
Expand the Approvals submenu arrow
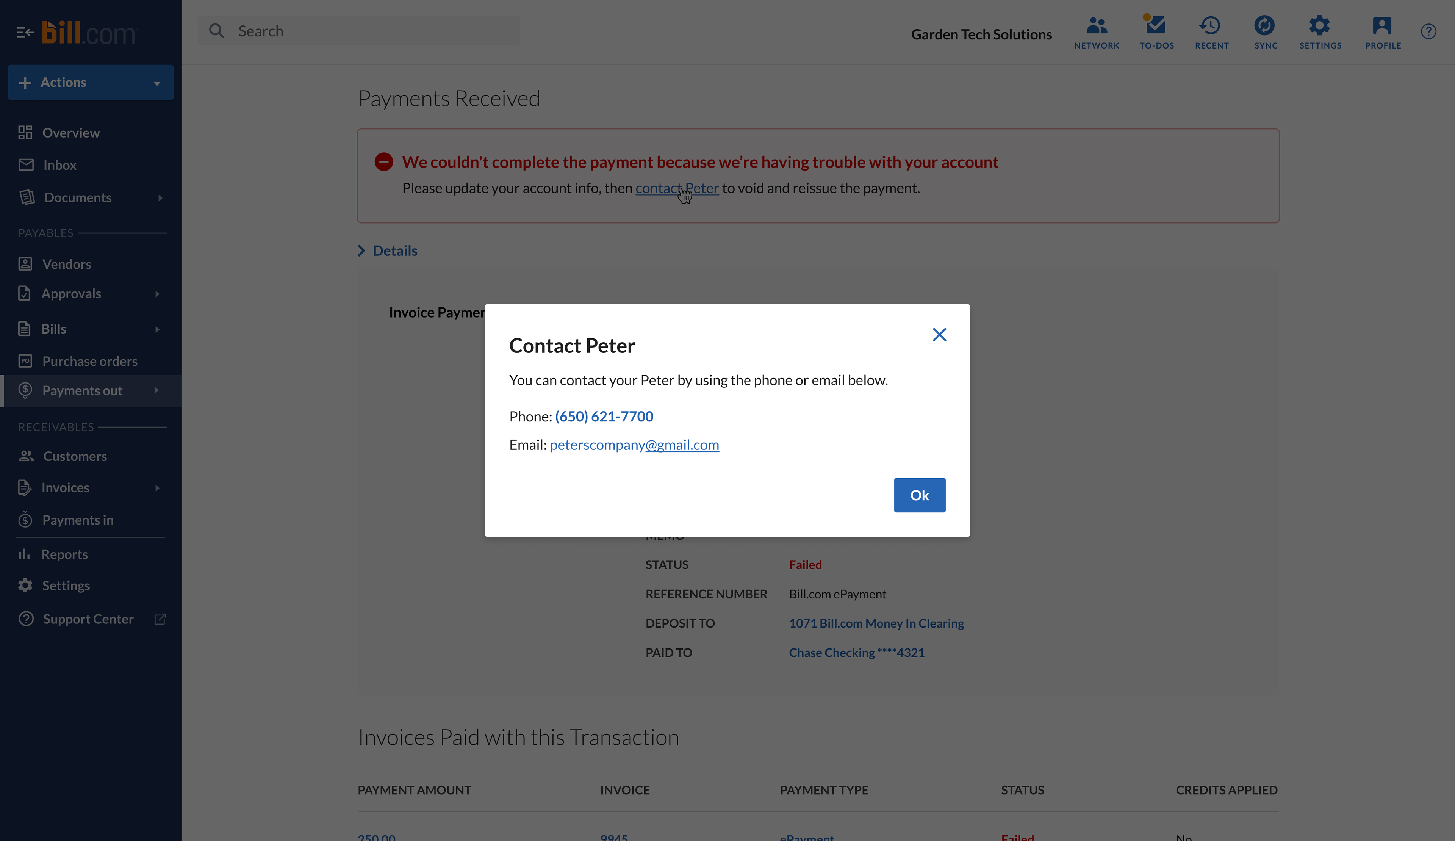157,294
